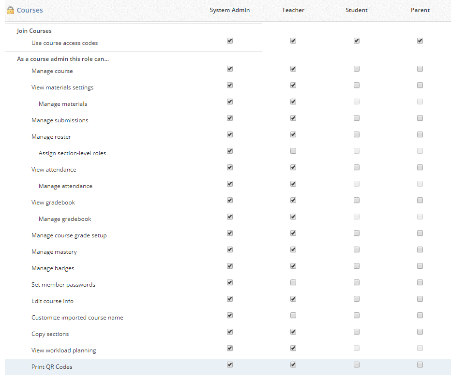Enable View materials settings for Parent
The height and width of the screenshot is (379, 451).
coord(420,86)
